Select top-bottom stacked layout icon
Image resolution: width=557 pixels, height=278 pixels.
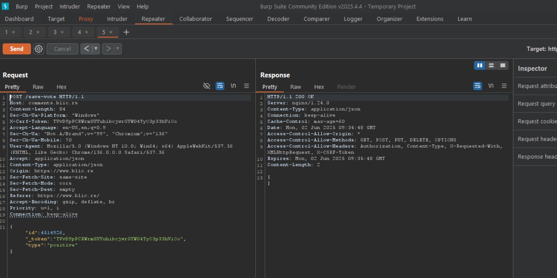(x=491, y=65)
